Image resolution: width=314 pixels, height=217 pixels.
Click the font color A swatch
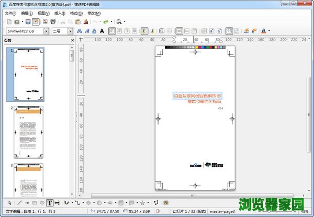[264, 31]
